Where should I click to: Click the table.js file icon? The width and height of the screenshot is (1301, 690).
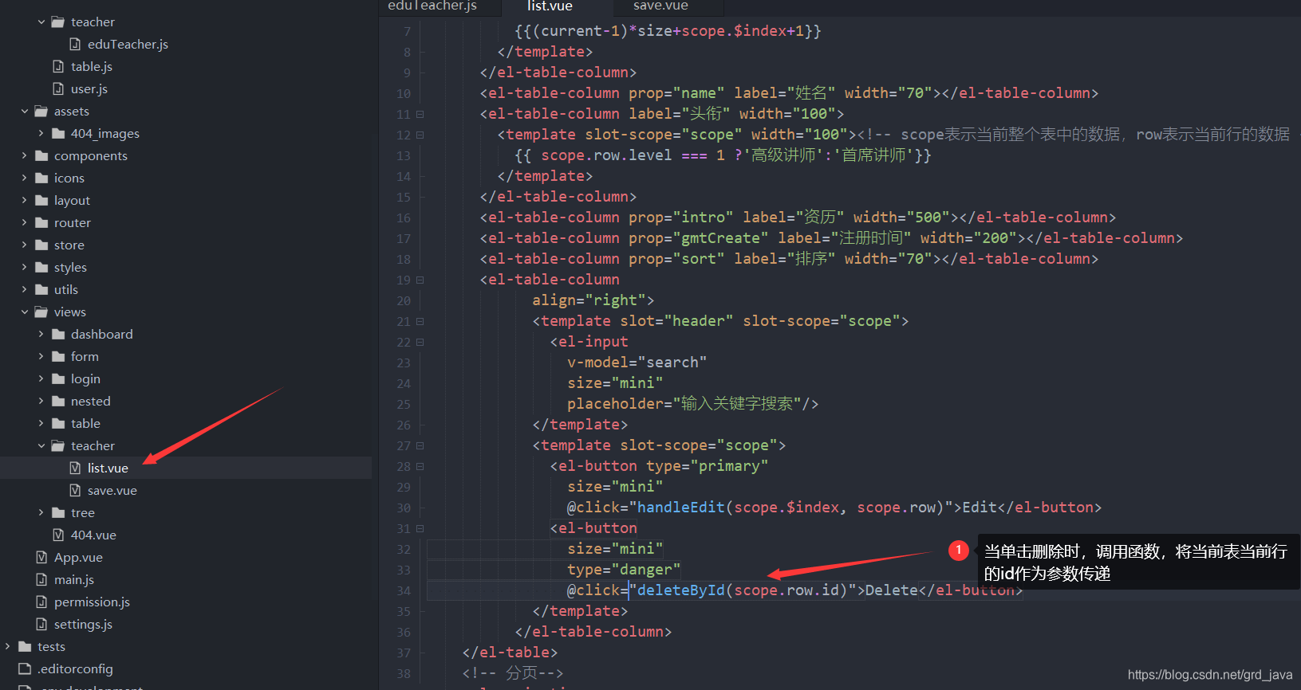(58, 67)
